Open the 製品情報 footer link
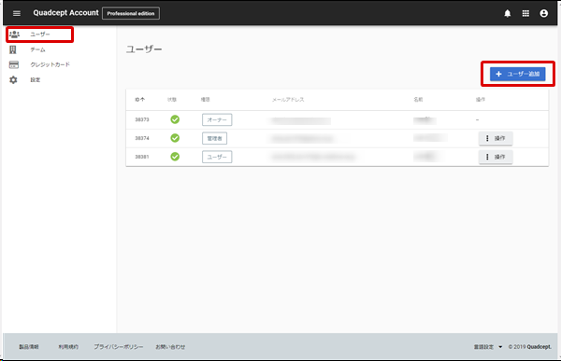 click(29, 347)
